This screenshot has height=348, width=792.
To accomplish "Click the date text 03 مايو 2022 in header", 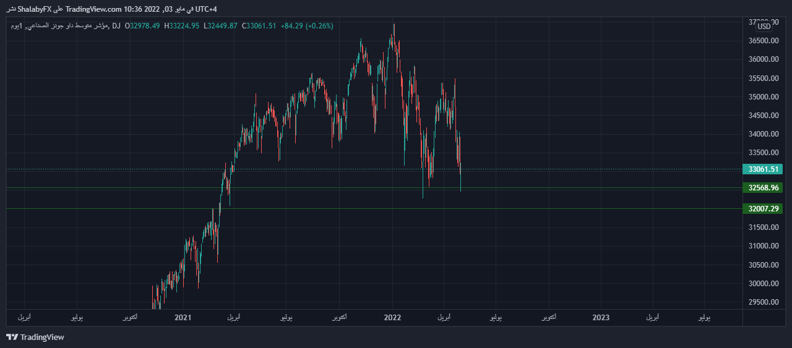I will tap(165, 9).
